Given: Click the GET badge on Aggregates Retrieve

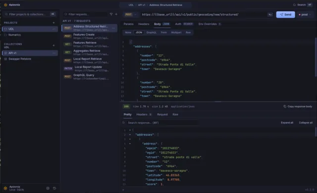Looking at the screenshot, I should [x=67, y=52].
